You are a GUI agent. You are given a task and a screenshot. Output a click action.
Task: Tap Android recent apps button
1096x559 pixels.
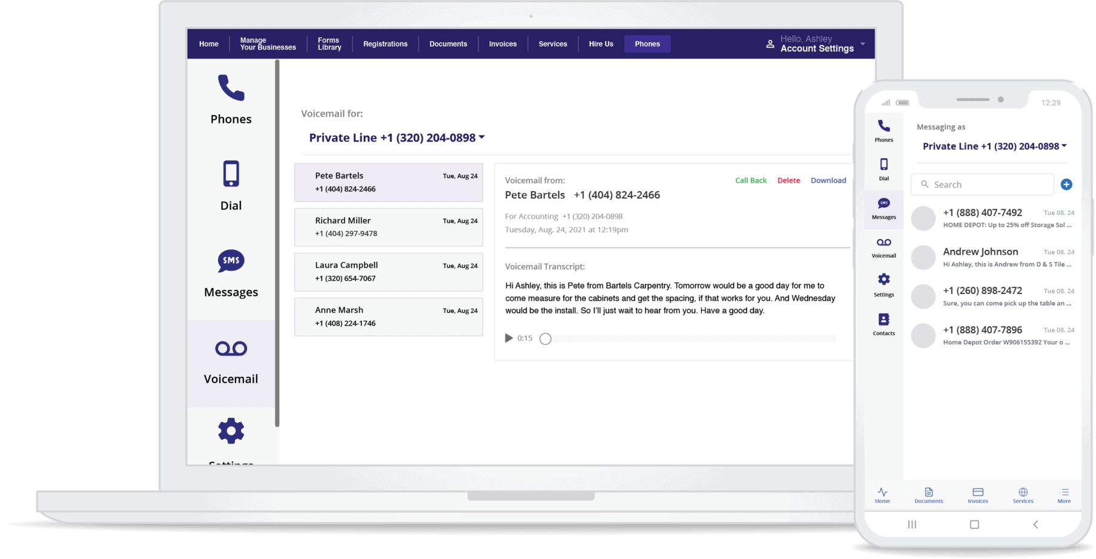pyautogui.click(x=912, y=525)
